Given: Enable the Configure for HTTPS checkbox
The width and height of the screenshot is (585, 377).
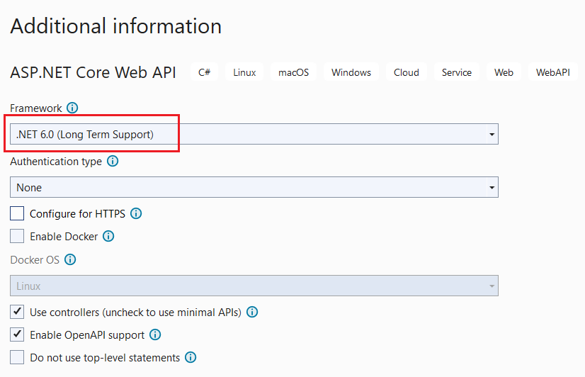Looking at the screenshot, I should [x=17, y=213].
